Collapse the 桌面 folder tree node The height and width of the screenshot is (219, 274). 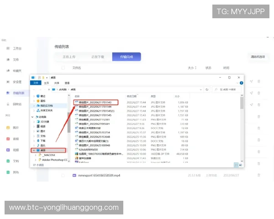pyautogui.click(x=34, y=150)
